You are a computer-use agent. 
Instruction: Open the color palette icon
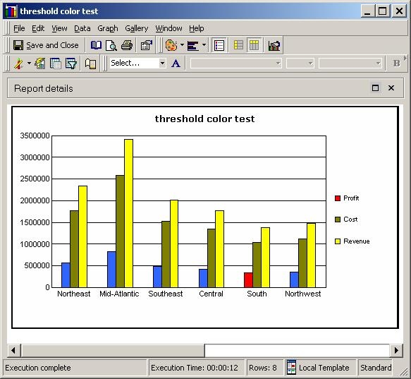pos(171,45)
